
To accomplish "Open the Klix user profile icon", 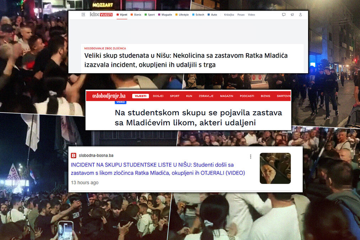I will pyautogui.click(x=300, y=15).
